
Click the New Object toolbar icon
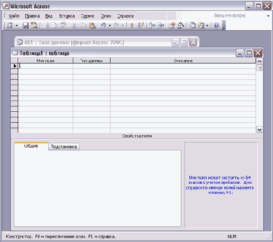point(201,25)
